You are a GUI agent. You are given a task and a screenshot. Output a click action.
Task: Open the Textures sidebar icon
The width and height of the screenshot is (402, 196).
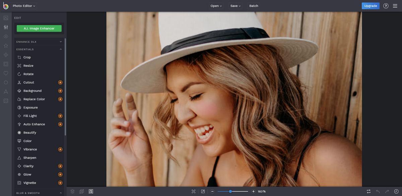point(6,101)
